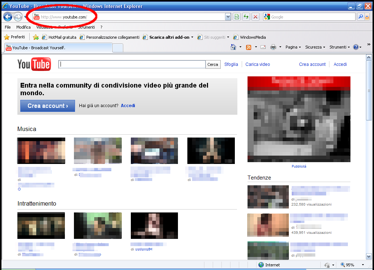Open a new blank tab

coord(117,48)
